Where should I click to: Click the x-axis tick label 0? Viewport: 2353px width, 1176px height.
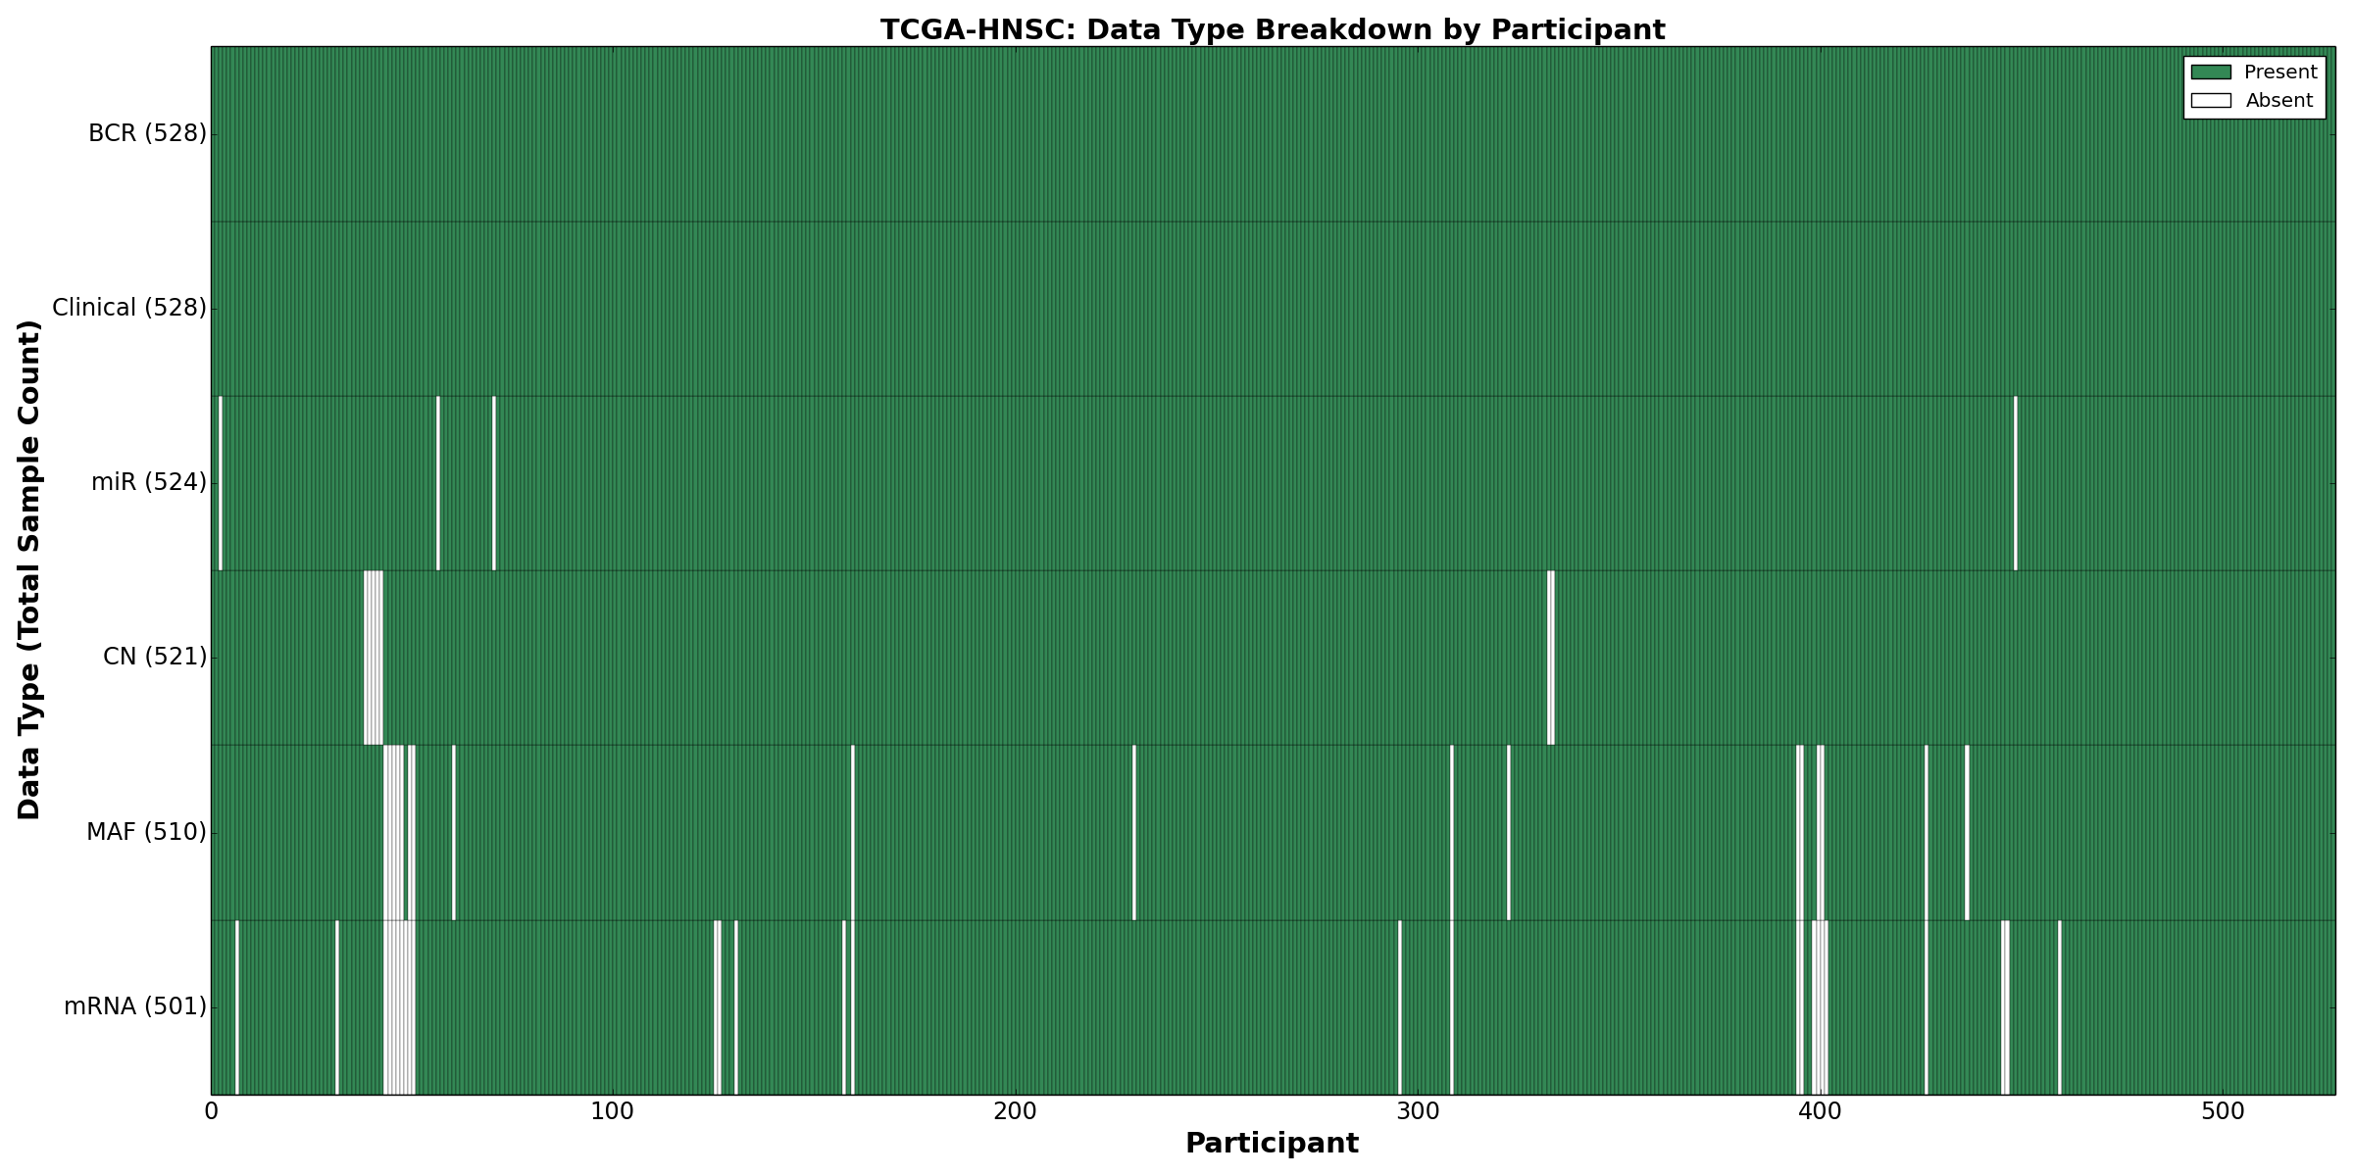212,1112
